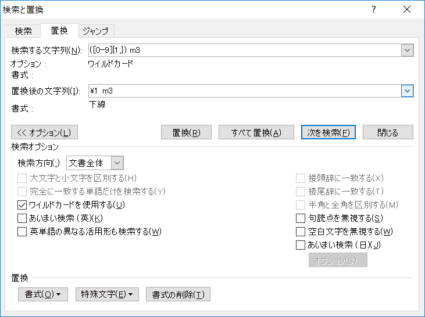
Task: Enable あいまい検索 (英) checkbox
Action: click(23, 218)
